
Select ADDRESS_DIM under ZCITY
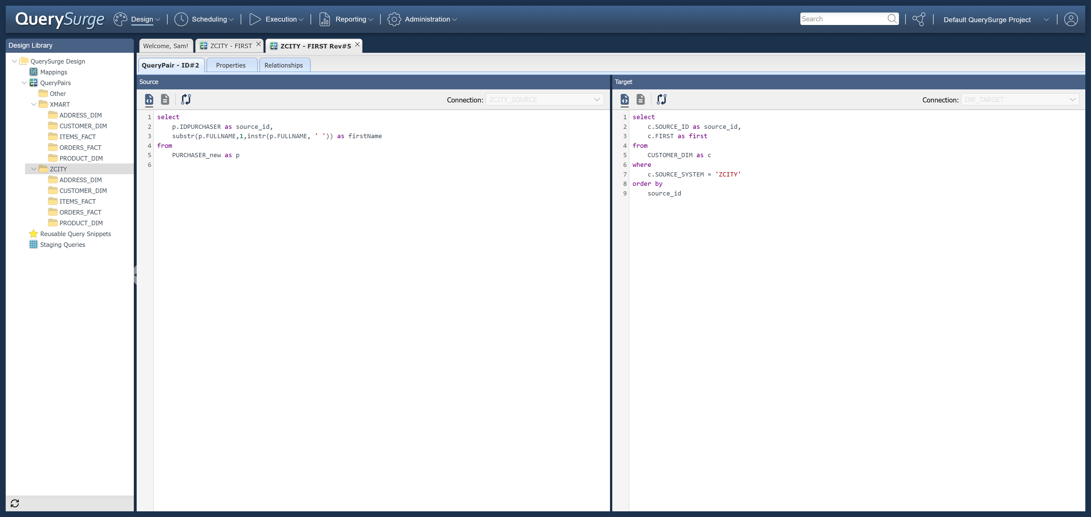click(x=80, y=180)
